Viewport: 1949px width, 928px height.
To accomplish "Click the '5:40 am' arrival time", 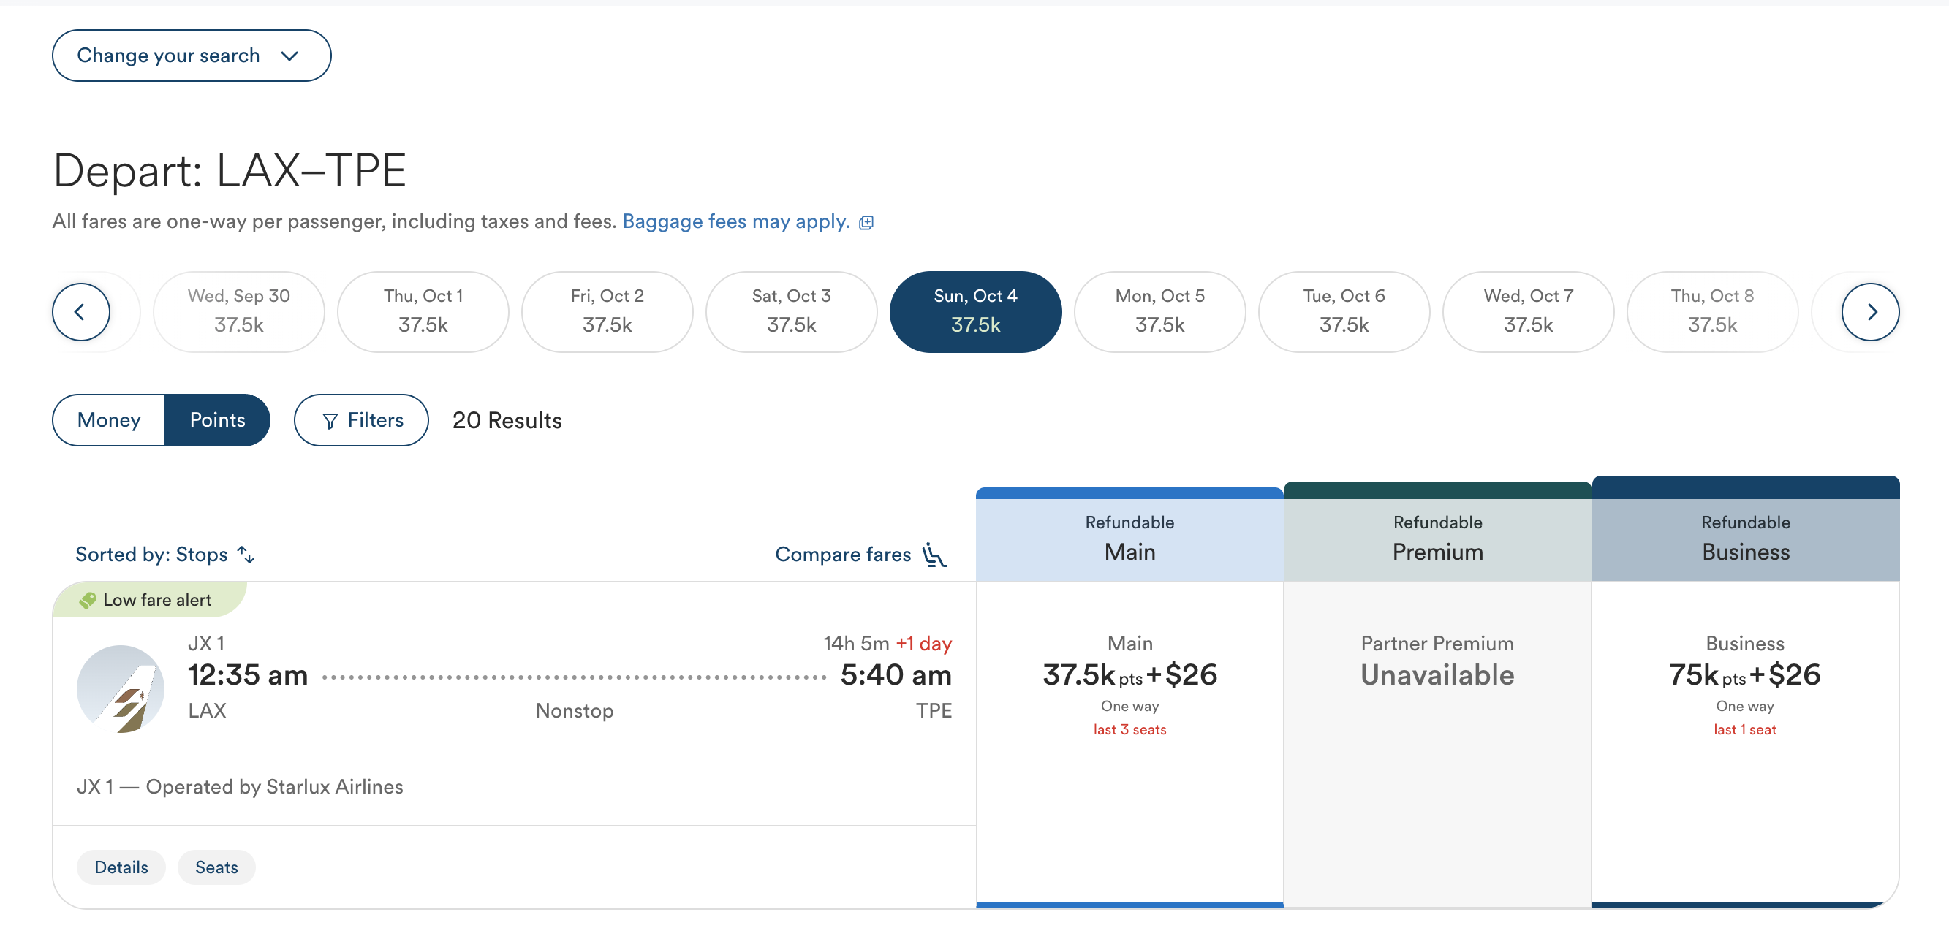I will (x=896, y=674).
